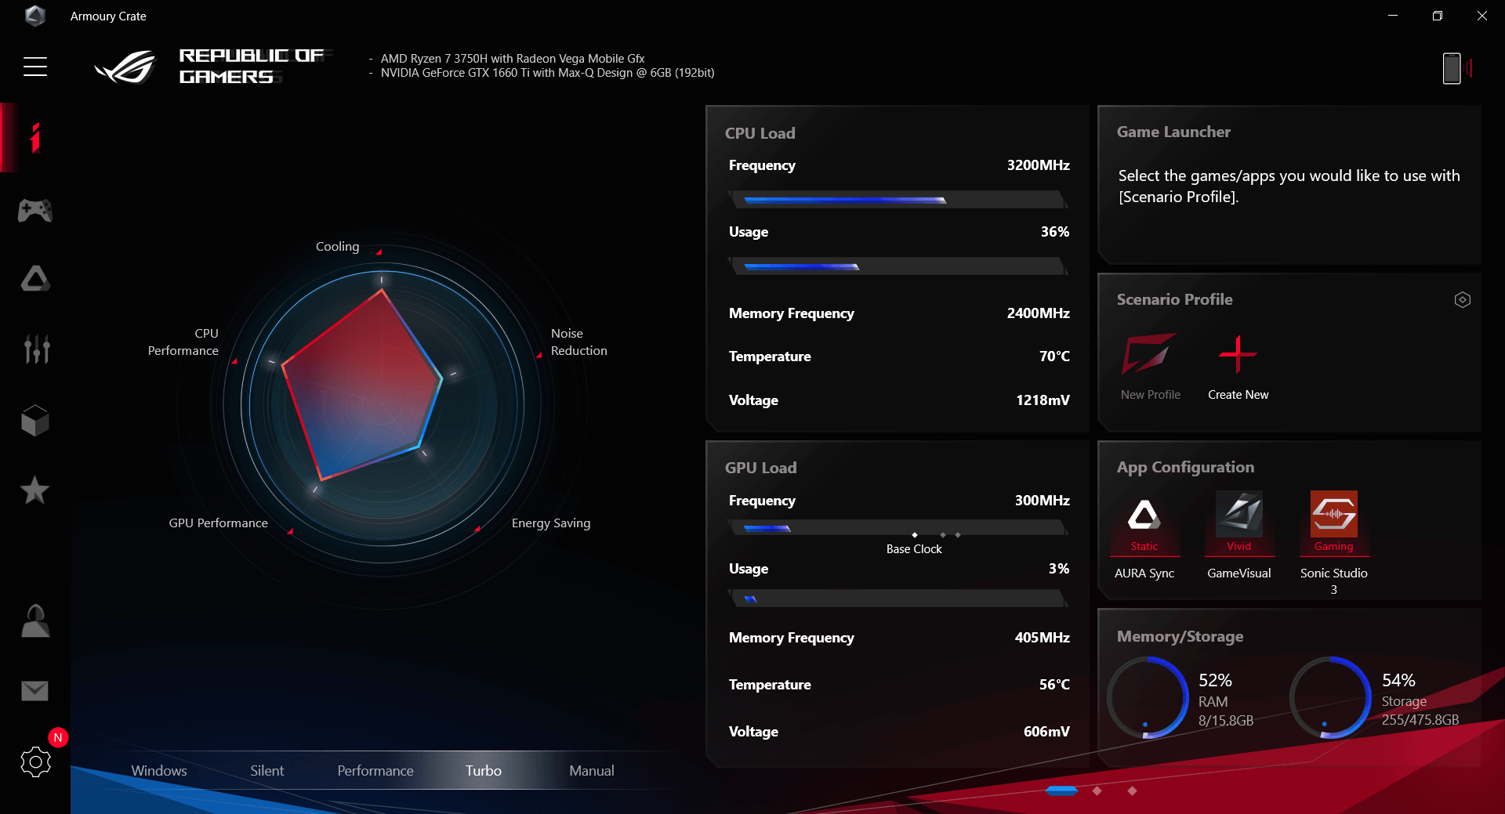Click the GPU Usage bar
The height and width of the screenshot is (814, 1505).
[x=898, y=599]
